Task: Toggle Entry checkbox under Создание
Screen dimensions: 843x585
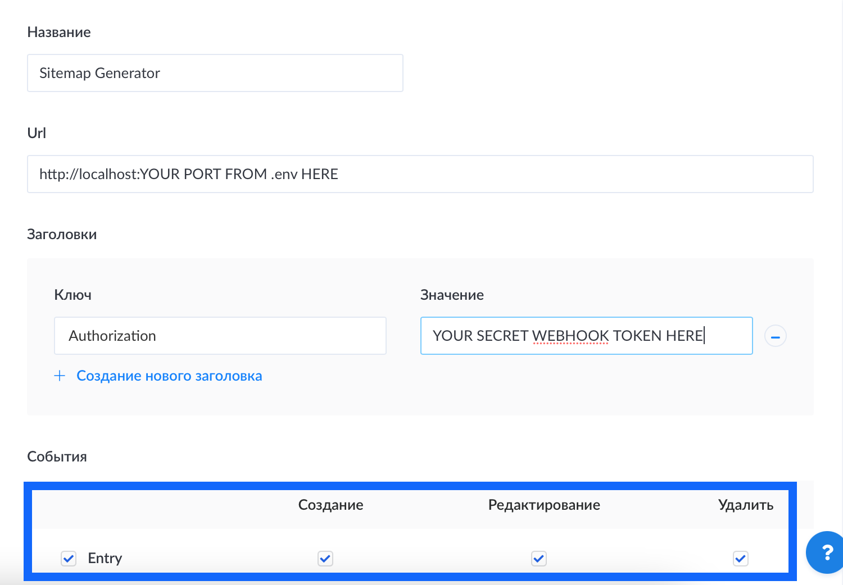Action: click(325, 559)
